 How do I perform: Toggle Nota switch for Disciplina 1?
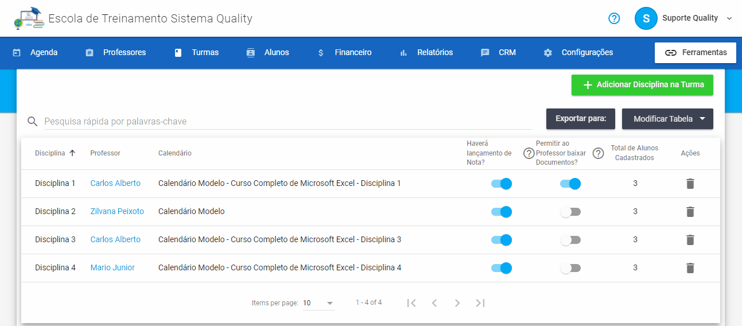[502, 184]
